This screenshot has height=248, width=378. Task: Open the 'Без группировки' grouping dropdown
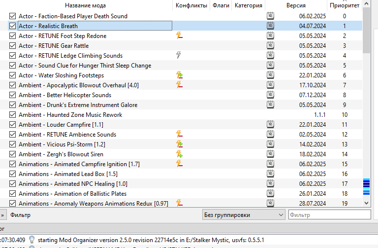243,214
